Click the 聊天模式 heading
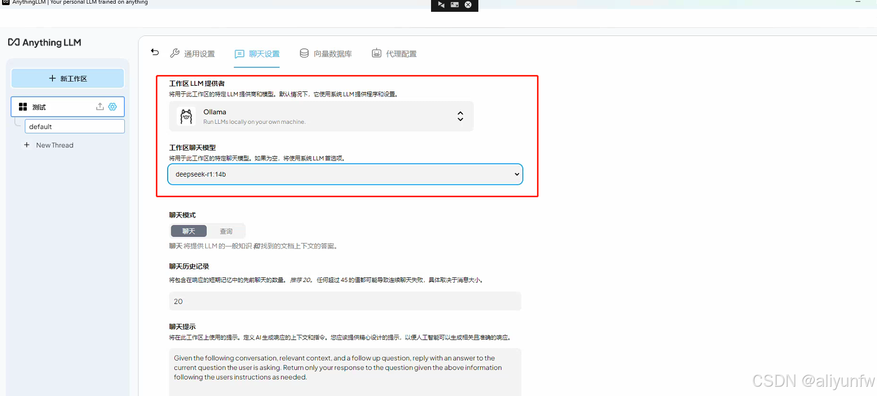Screen dimensions: 877x396 coord(183,215)
